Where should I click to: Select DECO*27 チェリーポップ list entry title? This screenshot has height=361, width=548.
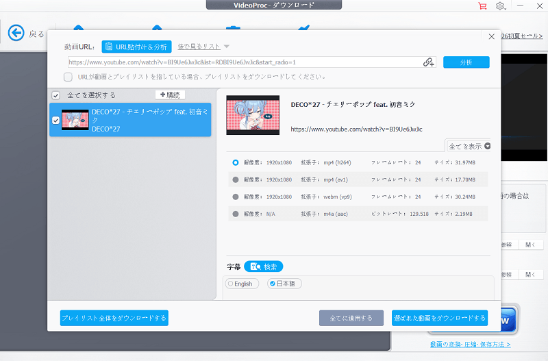coord(149,116)
